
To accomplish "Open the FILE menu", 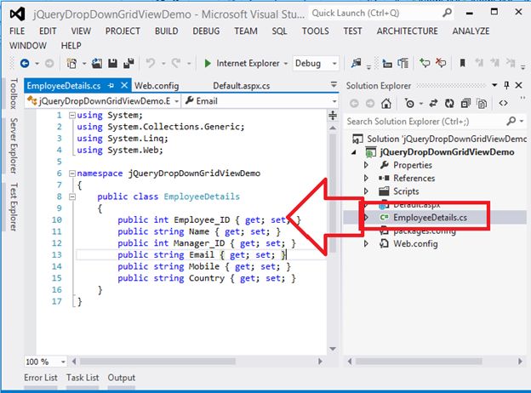I will [x=17, y=31].
